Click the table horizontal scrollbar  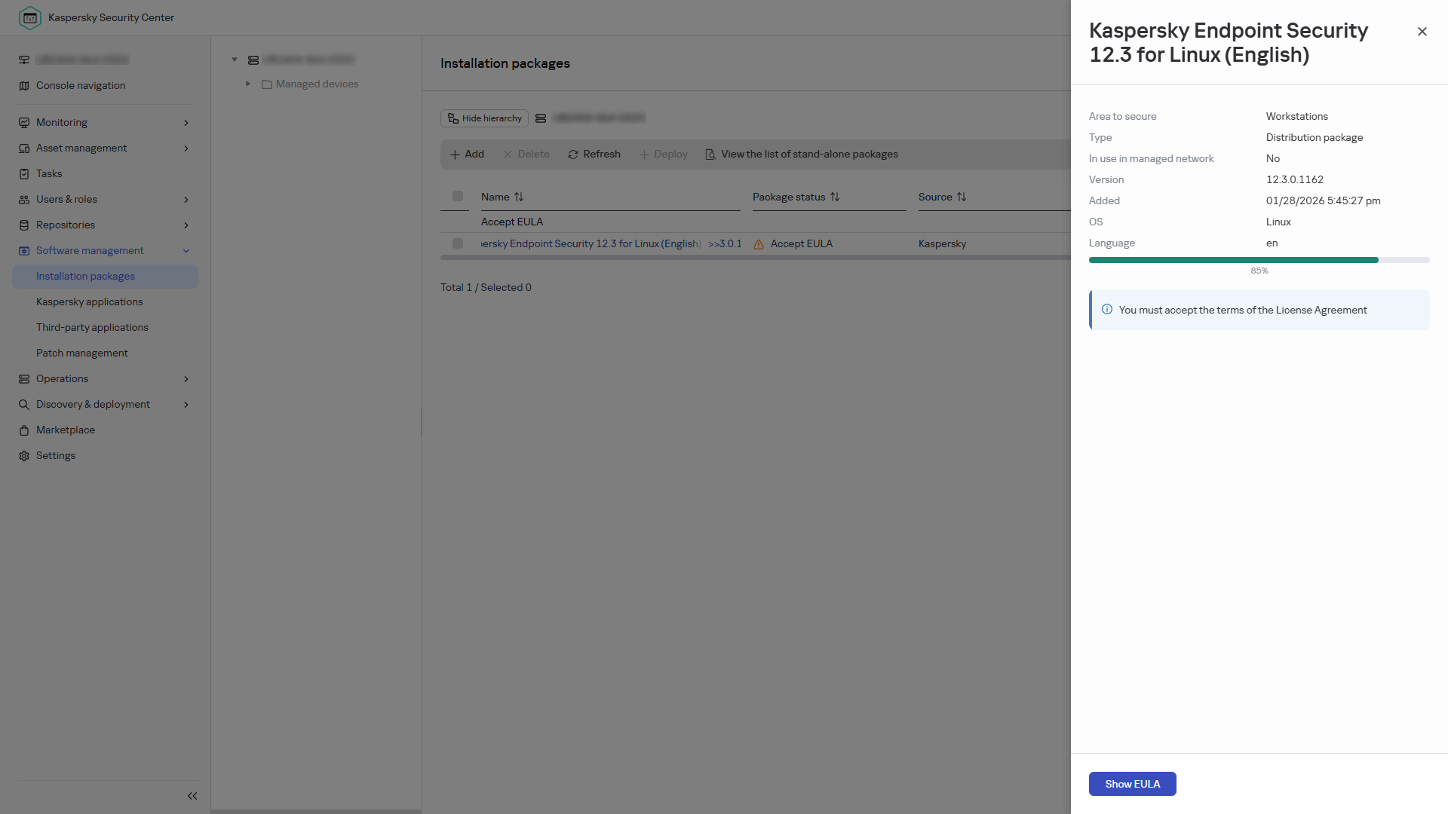[756, 258]
